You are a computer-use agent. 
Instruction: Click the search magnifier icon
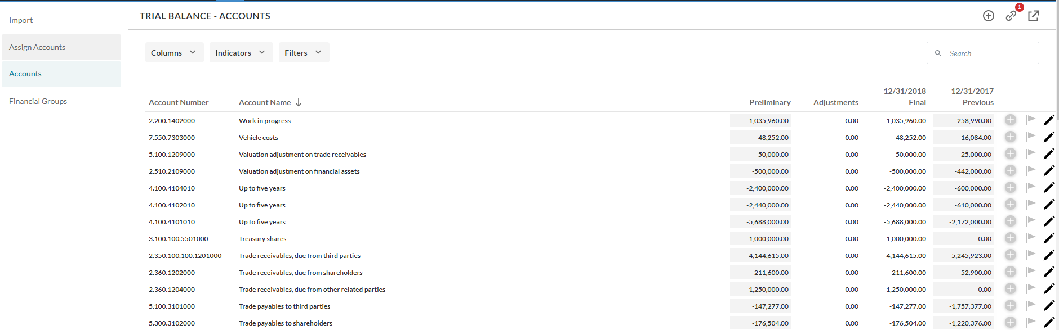pyautogui.click(x=938, y=53)
